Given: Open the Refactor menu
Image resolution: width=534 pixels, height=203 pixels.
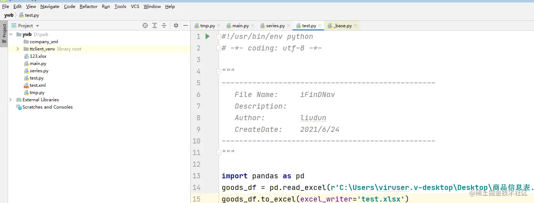Looking at the screenshot, I should pos(89,7).
